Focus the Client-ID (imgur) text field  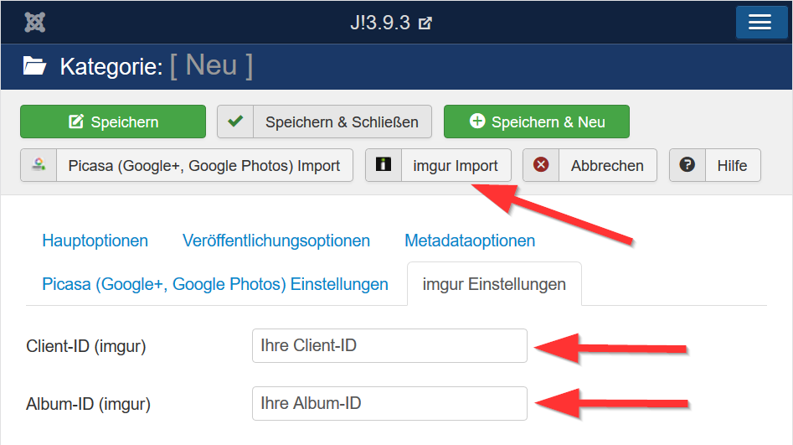point(389,346)
